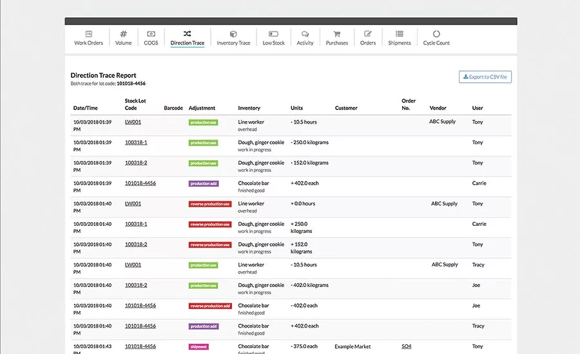Image resolution: width=580 pixels, height=354 pixels.
Task: Click Export to CSV file button
Action: pyautogui.click(x=485, y=77)
